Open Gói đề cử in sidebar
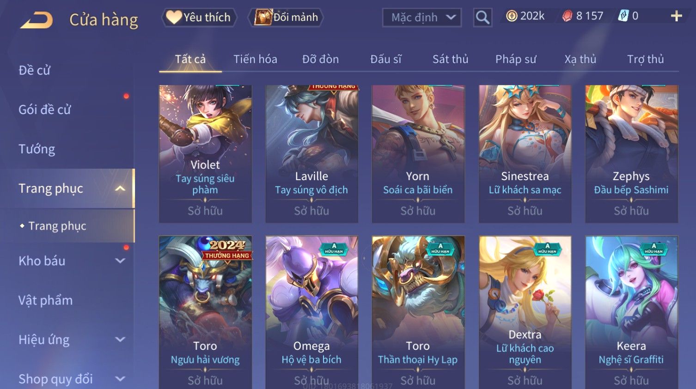696x389 pixels. pos(45,109)
